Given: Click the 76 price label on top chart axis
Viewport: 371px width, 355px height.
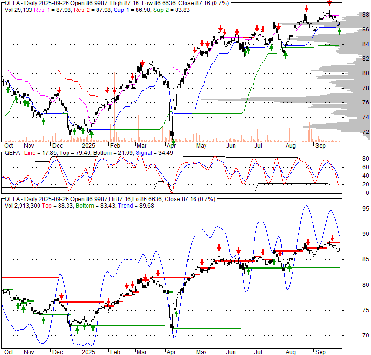Looking at the screenshot, I should (366, 102).
